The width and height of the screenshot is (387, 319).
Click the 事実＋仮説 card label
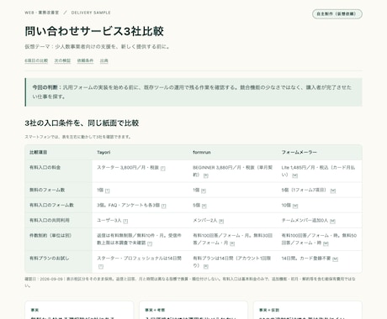(x=269, y=310)
